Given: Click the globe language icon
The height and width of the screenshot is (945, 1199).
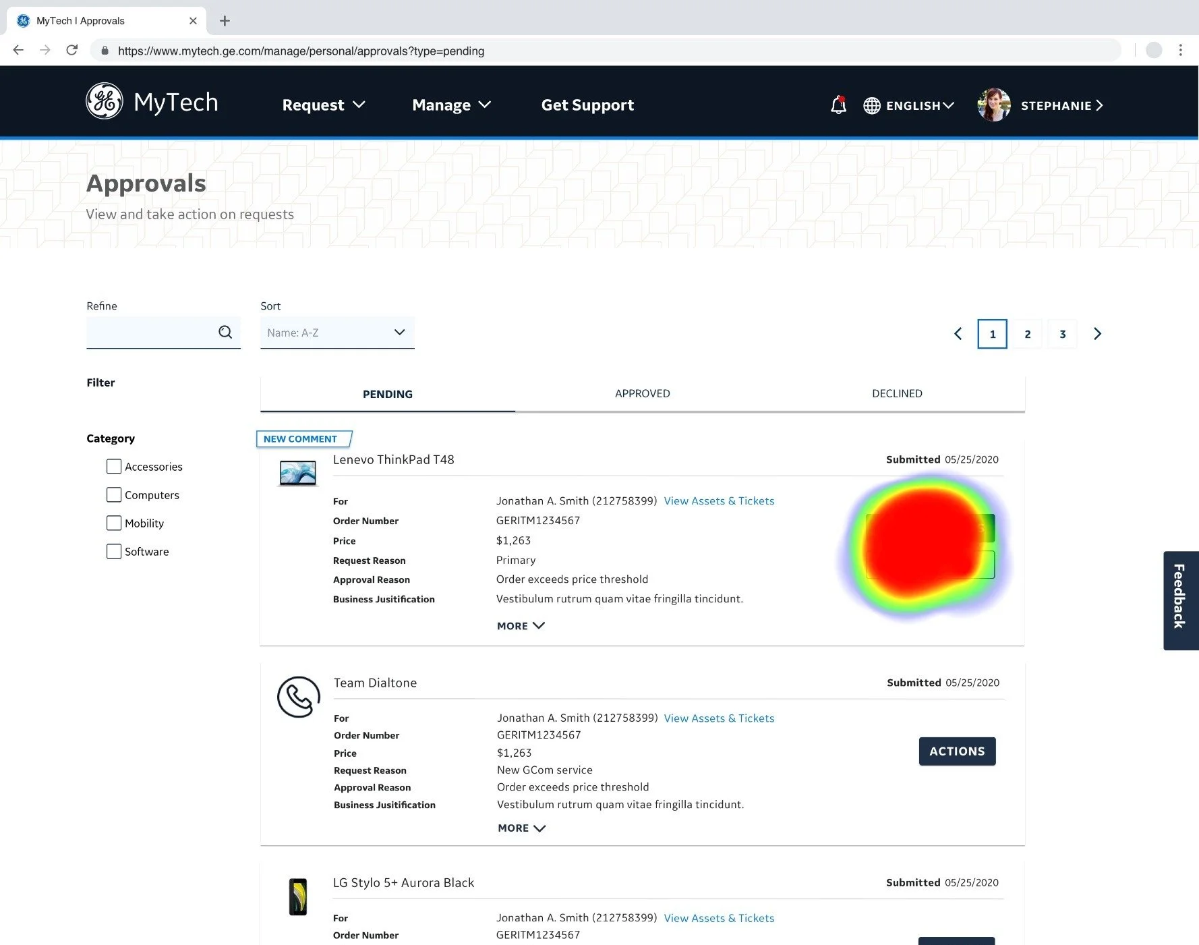Looking at the screenshot, I should (872, 105).
